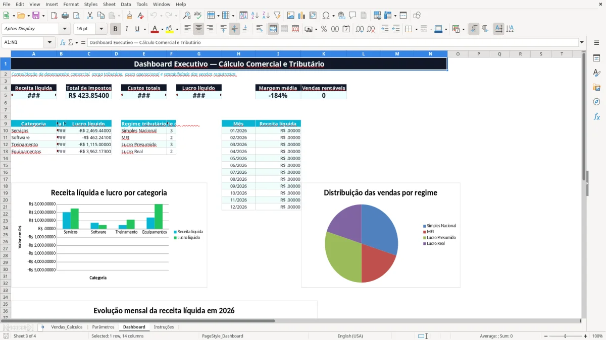The height and width of the screenshot is (340, 606).
Task: Open the Format menu
Action: [71, 4]
